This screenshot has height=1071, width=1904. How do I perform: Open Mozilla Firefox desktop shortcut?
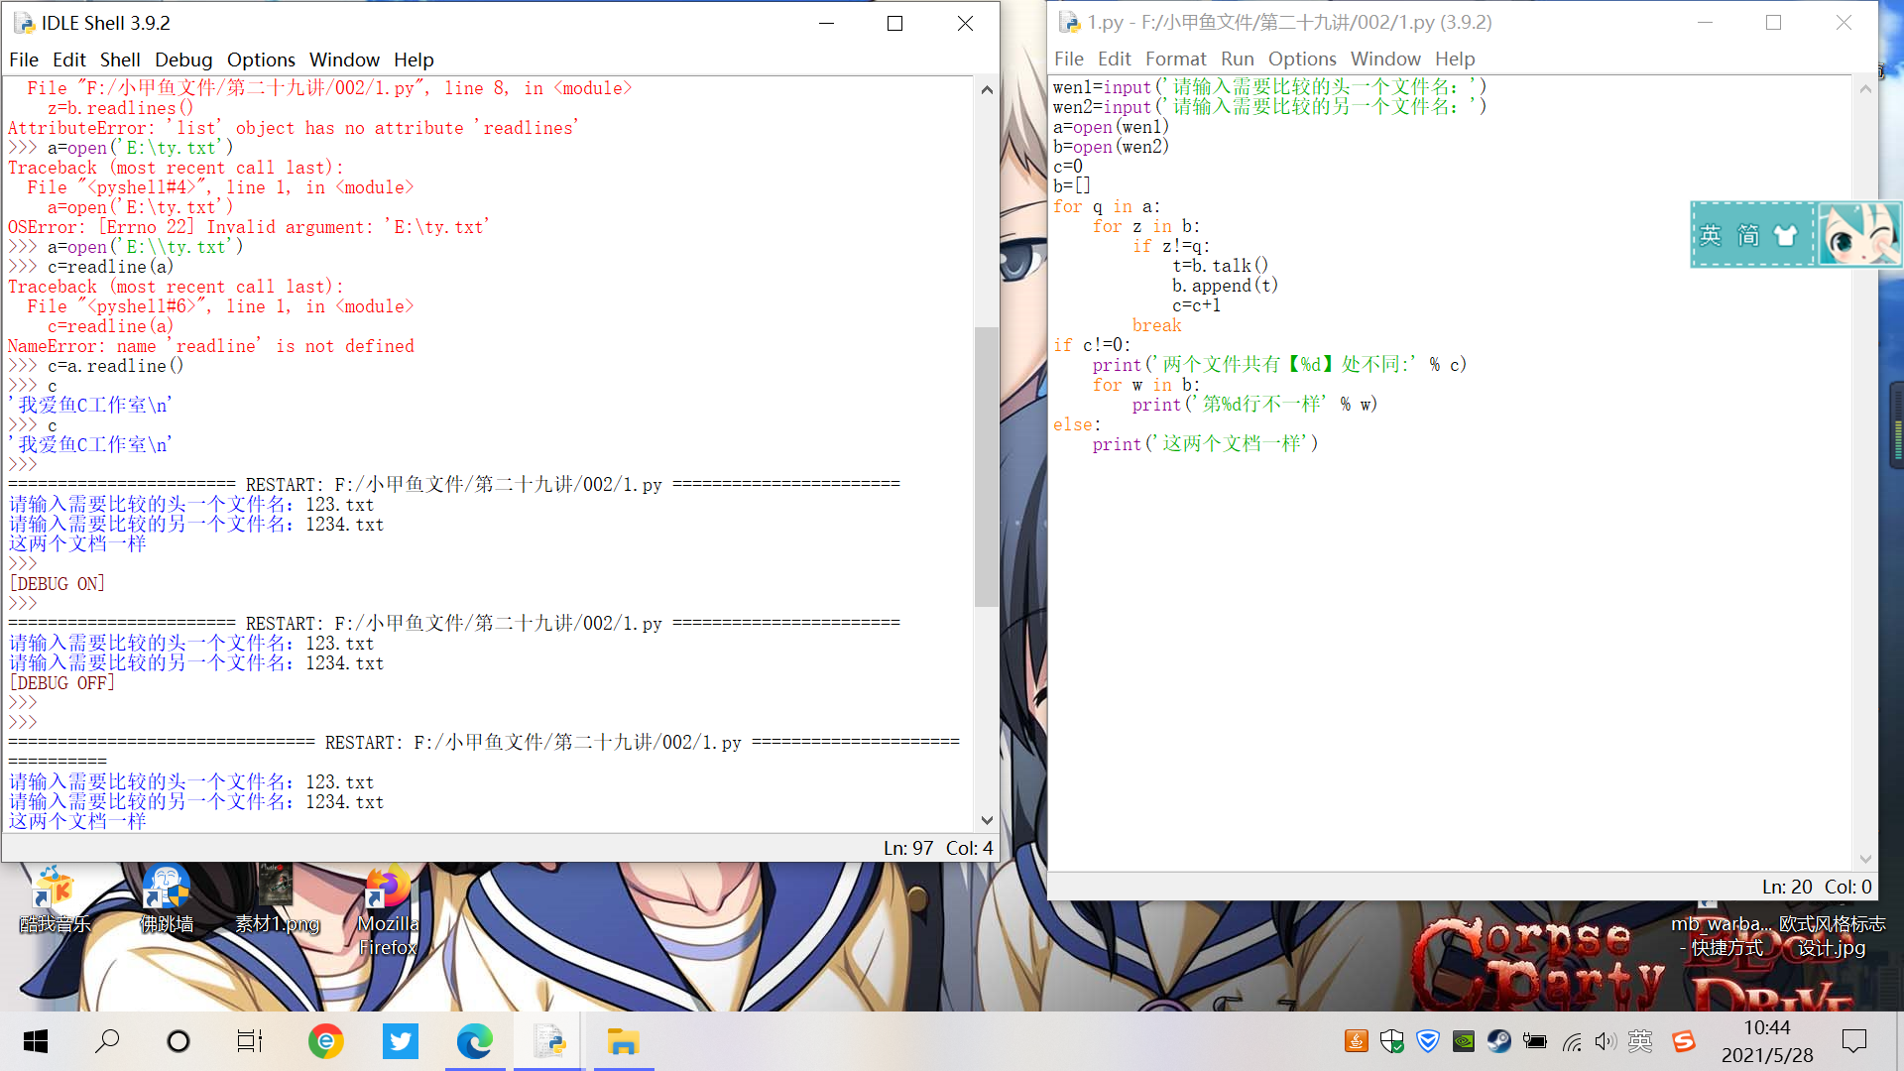[x=388, y=912]
